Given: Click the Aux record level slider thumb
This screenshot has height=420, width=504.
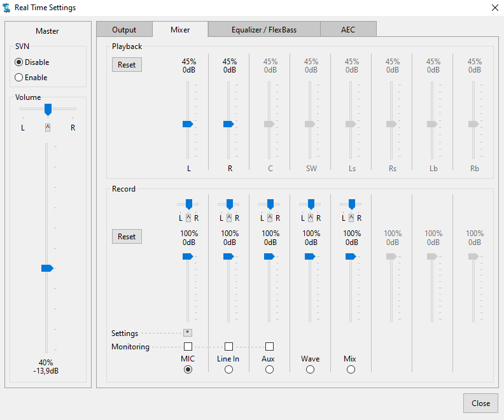Looking at the screenshot, I should pos(269,256).
